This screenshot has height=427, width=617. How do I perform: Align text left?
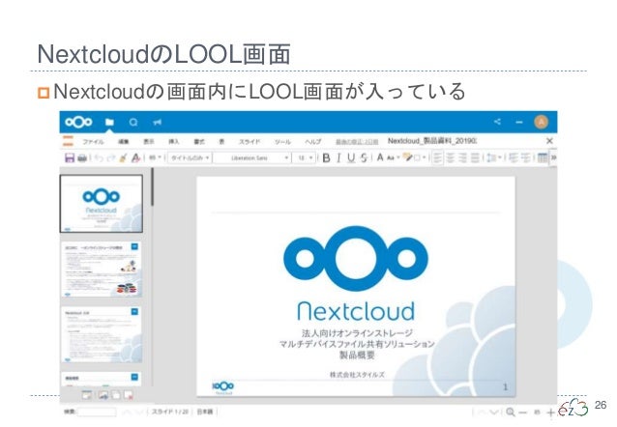click(x=437, y=157)
